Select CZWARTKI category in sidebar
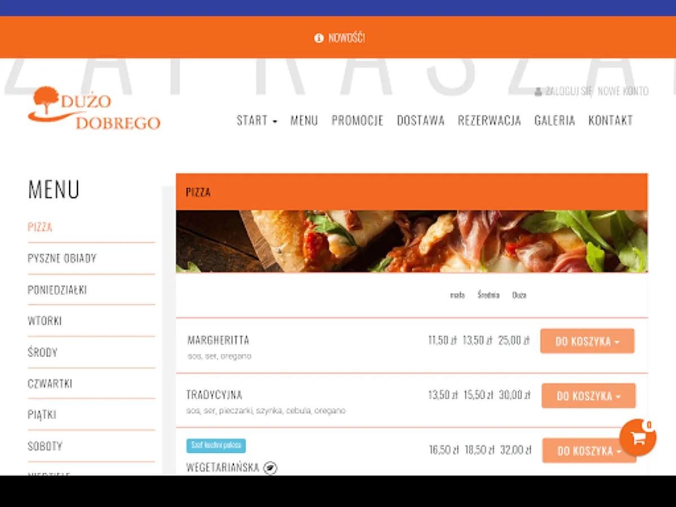The image size is (676, 507). tap(50, 384)
